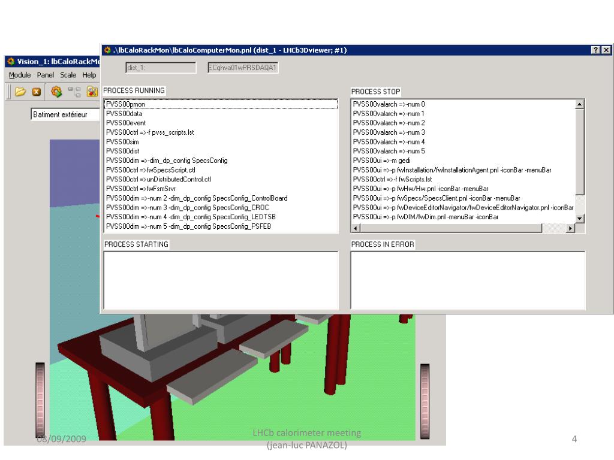
Task: Select PVSS00ui =>-m gedi row
Action: click(463, 161)
